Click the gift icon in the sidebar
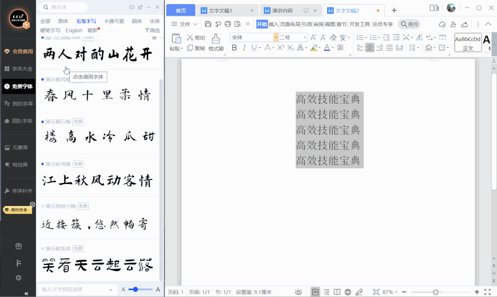 tap(18, 246)
